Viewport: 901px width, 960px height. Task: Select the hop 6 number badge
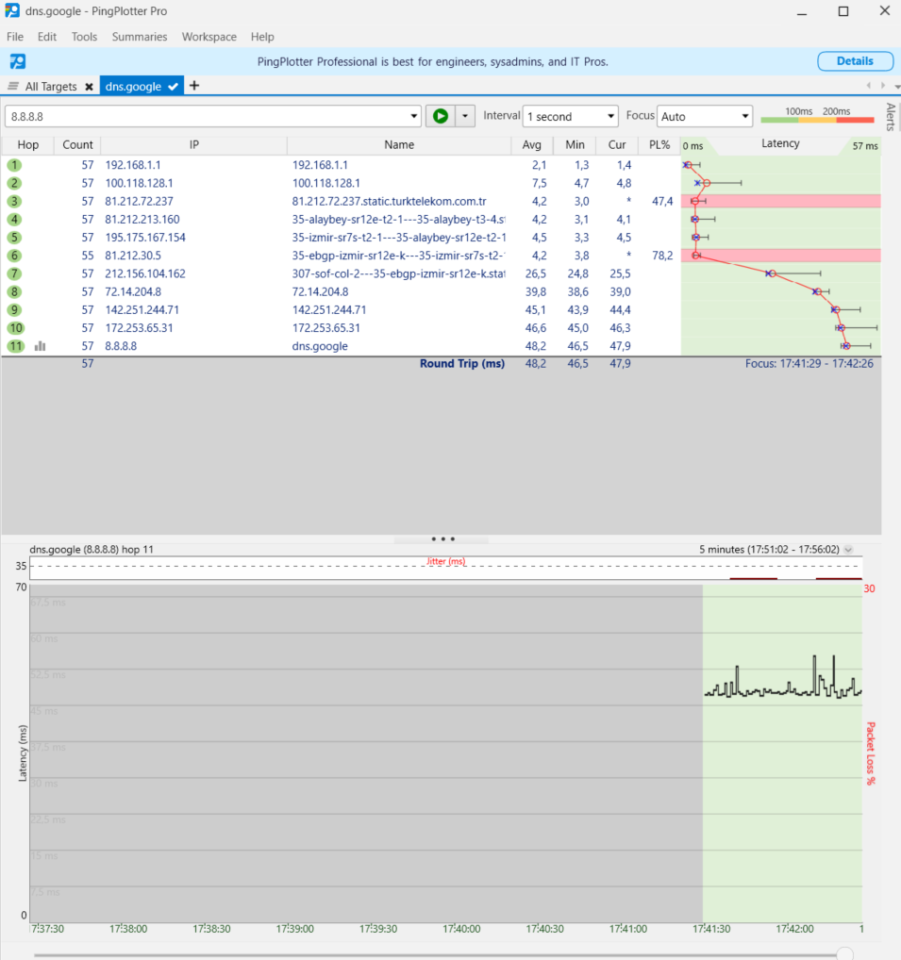pos(14,256)
